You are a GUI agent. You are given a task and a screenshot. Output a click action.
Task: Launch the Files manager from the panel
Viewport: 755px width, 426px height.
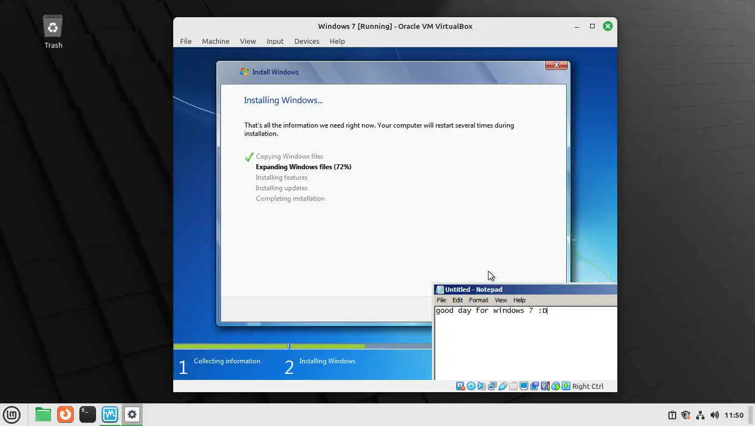[43, 414]
